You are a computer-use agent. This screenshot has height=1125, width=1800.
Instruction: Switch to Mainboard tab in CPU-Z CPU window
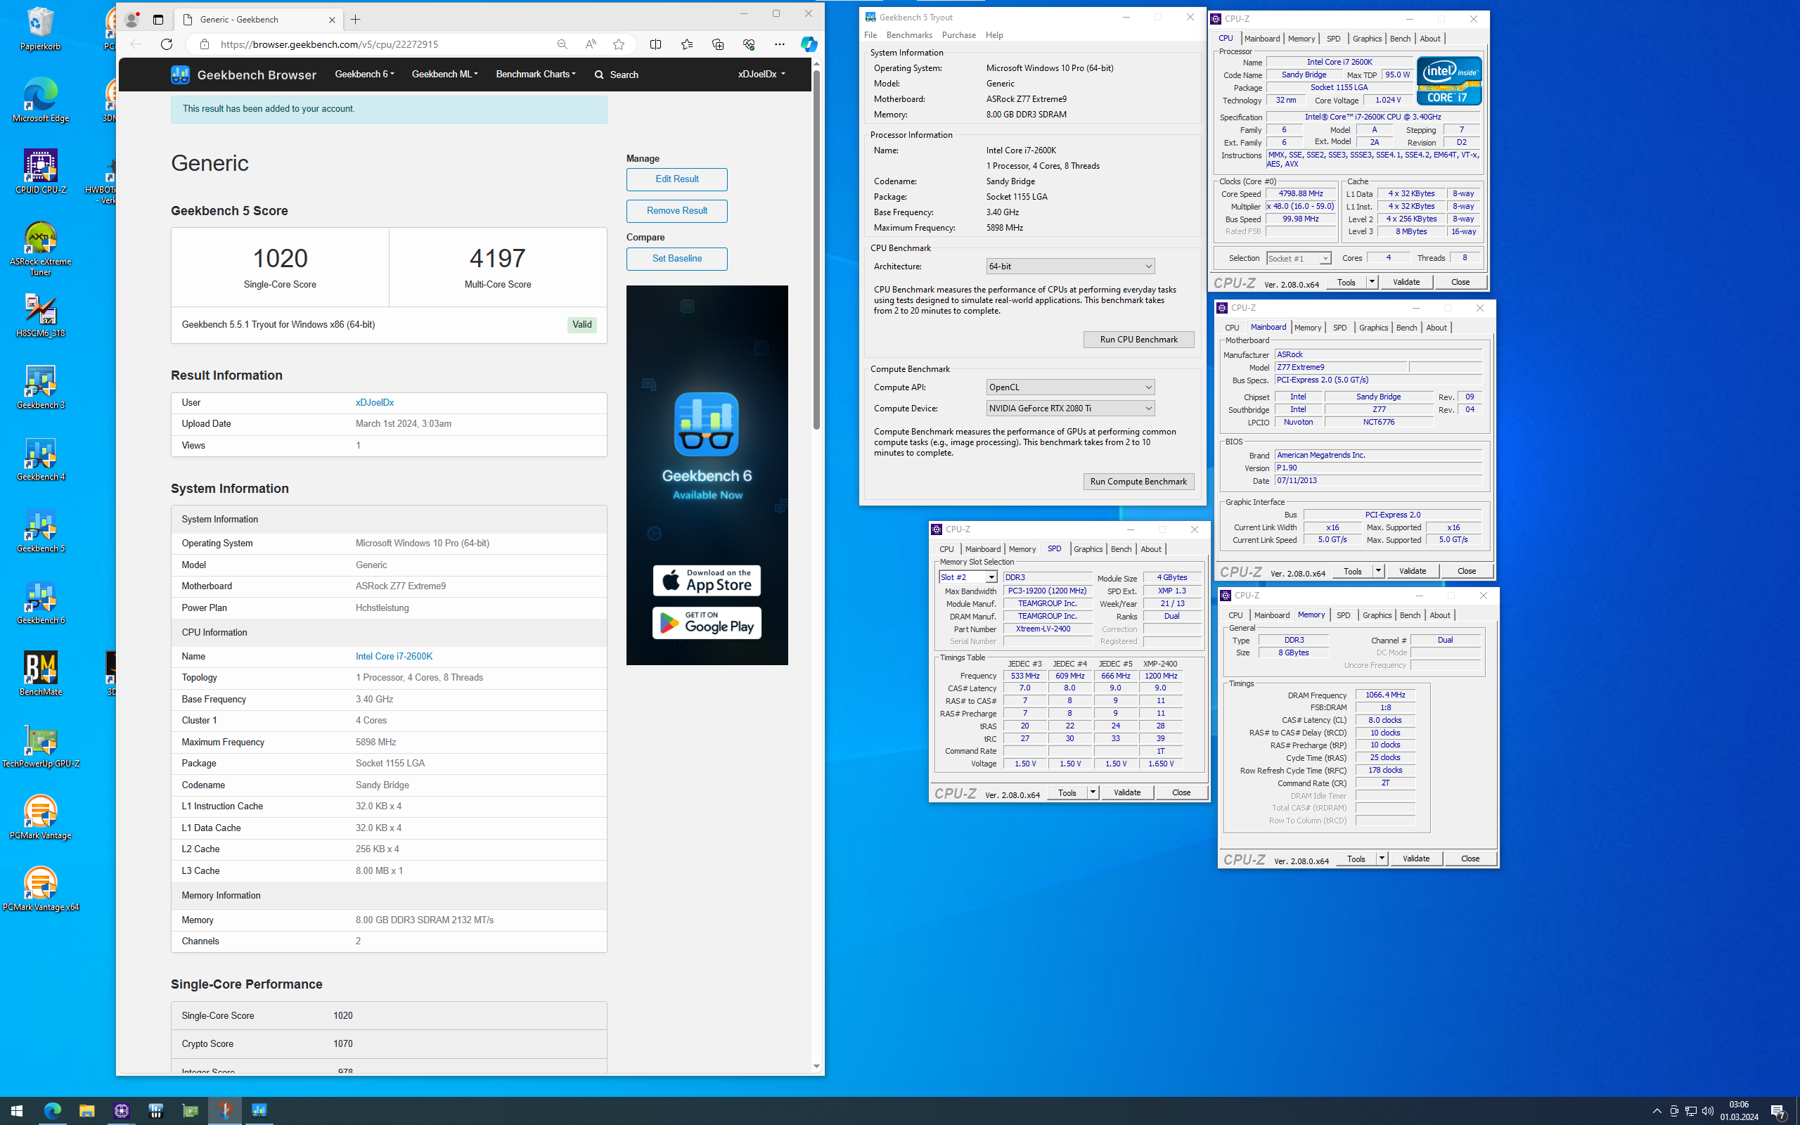pyautogui.click(x=1262, y=39)
